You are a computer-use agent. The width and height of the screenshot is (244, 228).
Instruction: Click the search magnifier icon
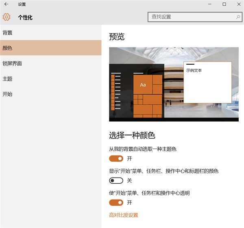(238, 17)
